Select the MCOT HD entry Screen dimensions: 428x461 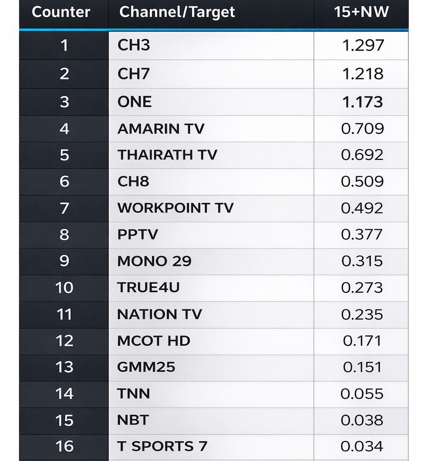(153, 341)
